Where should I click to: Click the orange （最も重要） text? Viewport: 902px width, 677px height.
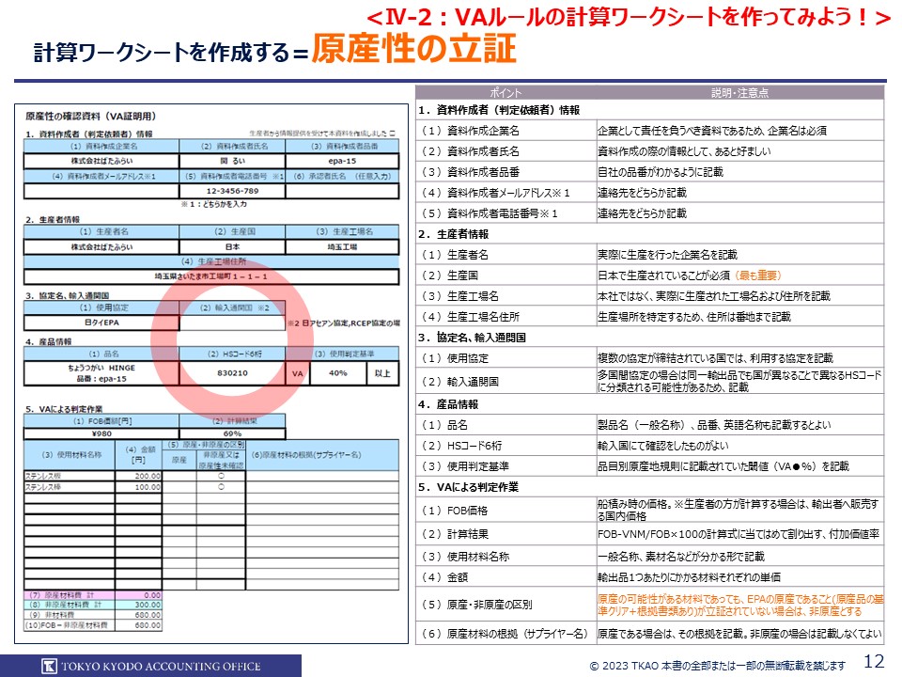tap(755, 276)
